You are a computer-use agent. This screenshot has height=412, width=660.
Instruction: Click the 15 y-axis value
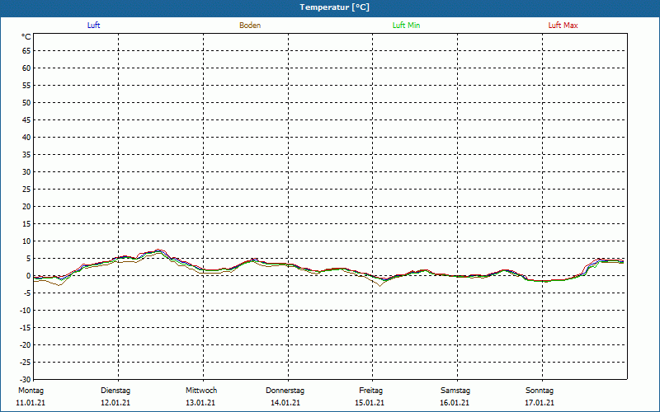[26, 223]
